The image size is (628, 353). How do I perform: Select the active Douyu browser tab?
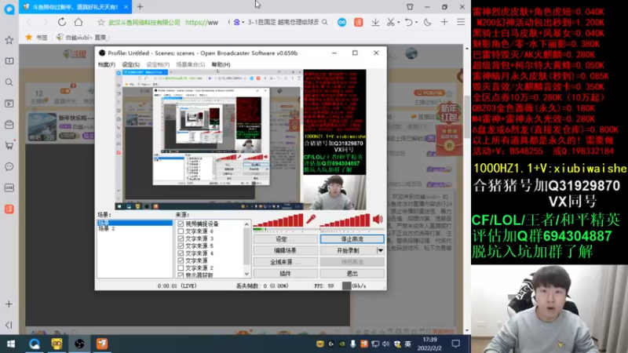75,7
